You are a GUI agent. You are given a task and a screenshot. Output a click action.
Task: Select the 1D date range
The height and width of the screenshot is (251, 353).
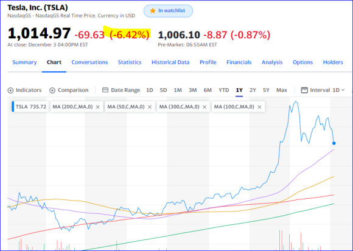click(150, 90)
